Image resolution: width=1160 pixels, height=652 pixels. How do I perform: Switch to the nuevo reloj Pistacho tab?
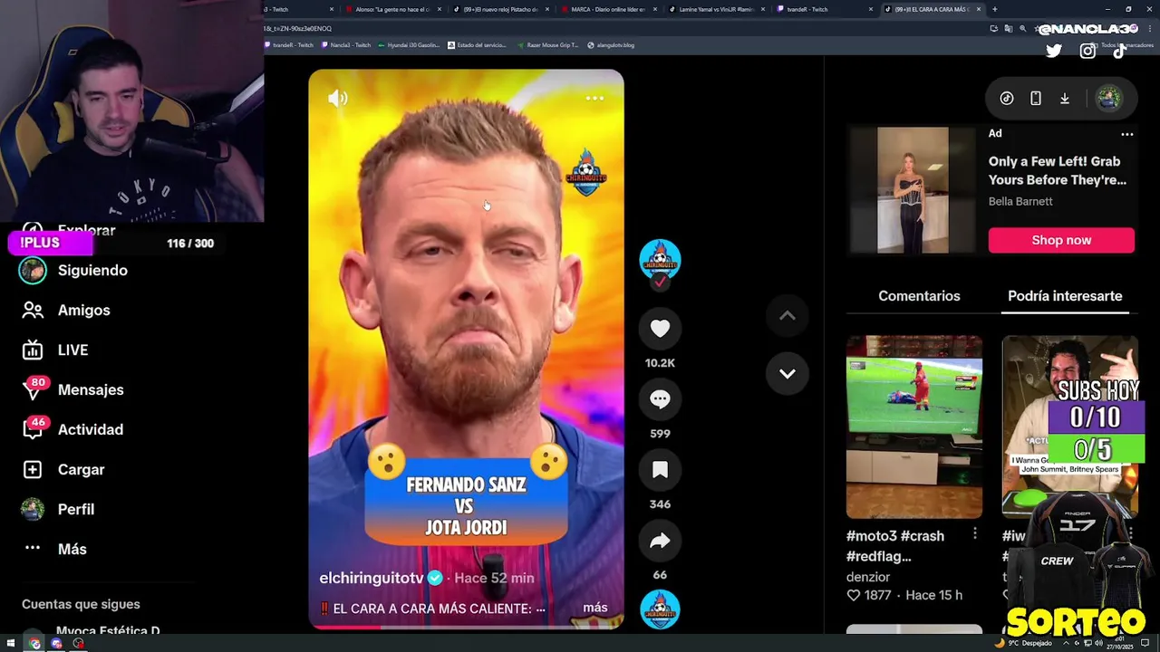(x=500, y=9)
